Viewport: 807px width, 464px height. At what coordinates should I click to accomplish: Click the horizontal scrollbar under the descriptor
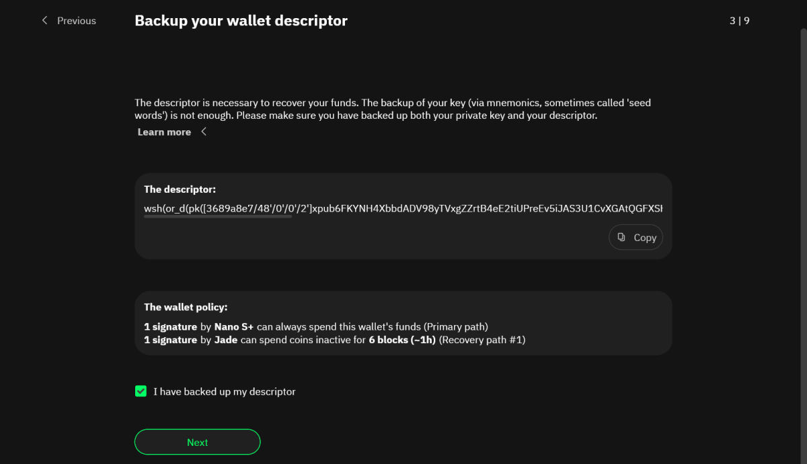218,217
